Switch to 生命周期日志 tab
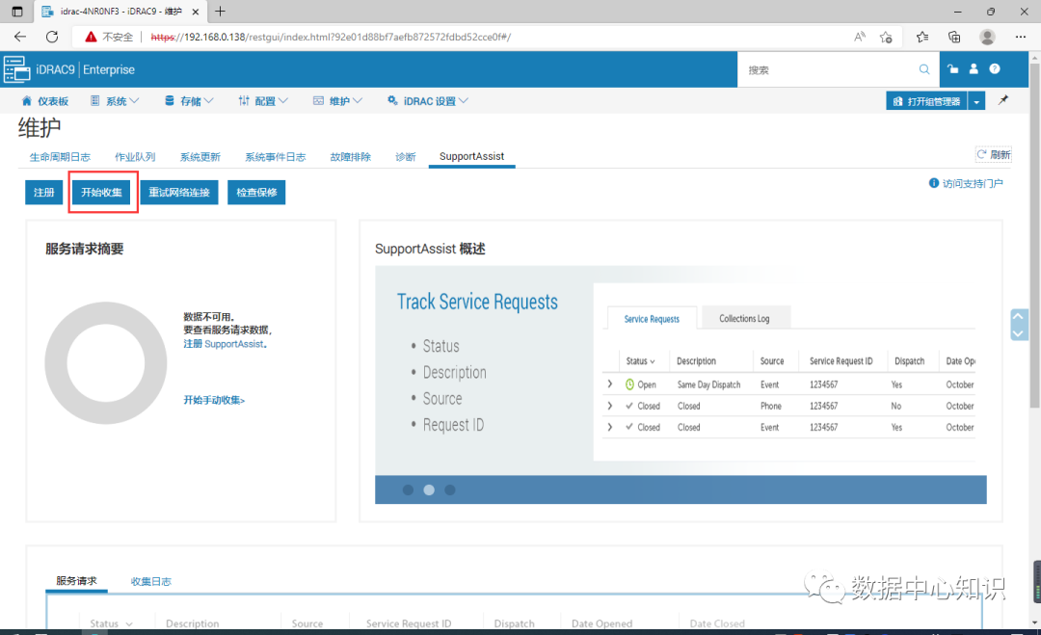 [60, 157]
